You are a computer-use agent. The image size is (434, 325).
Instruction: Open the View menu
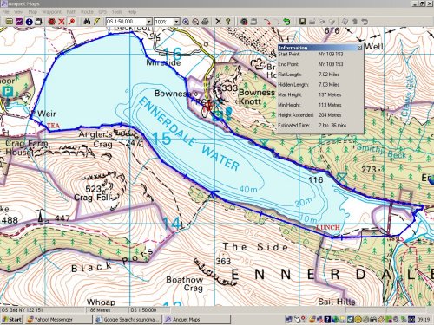[x=18, y=12]
